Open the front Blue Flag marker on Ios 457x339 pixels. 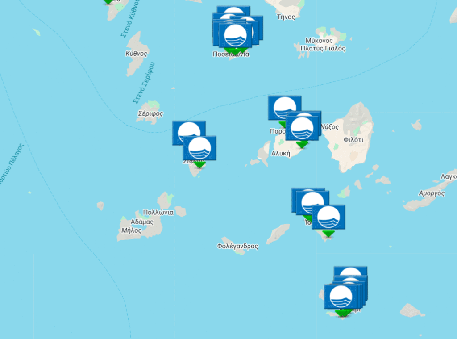(x=328, y=217)
